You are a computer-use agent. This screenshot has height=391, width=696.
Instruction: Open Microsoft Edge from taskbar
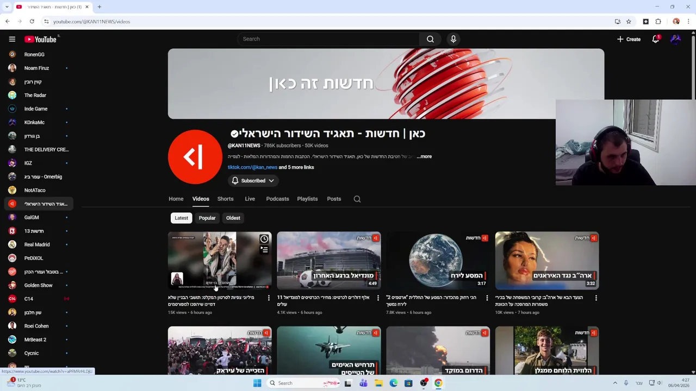394,383
